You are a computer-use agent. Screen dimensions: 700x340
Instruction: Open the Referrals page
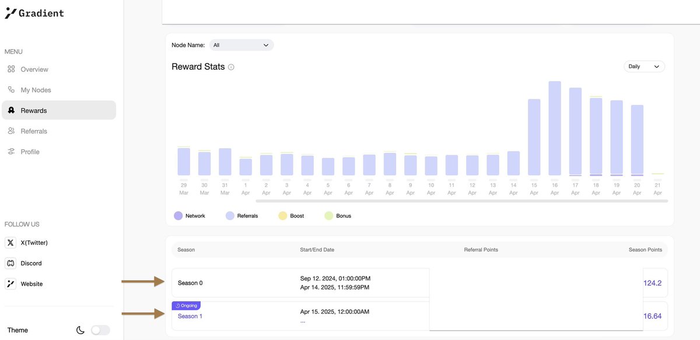point(34,131)
